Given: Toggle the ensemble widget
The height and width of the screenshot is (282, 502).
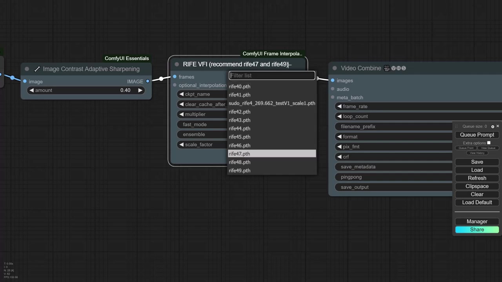Looking at the screenshot, I should (x=202, y=134).
